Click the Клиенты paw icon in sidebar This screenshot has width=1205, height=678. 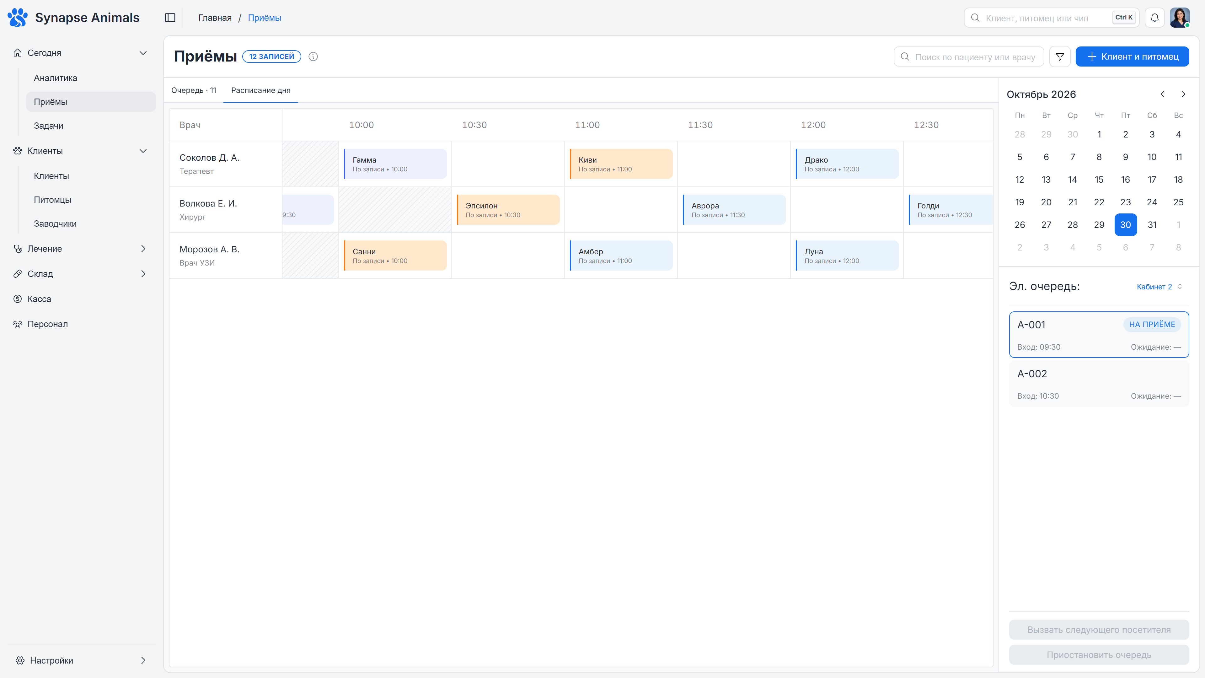(18, 151)
